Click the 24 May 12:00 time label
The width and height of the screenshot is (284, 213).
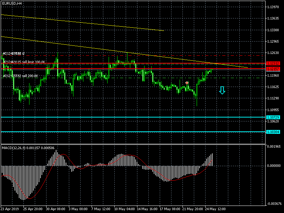pyautogui.click(x=215, y=209)
